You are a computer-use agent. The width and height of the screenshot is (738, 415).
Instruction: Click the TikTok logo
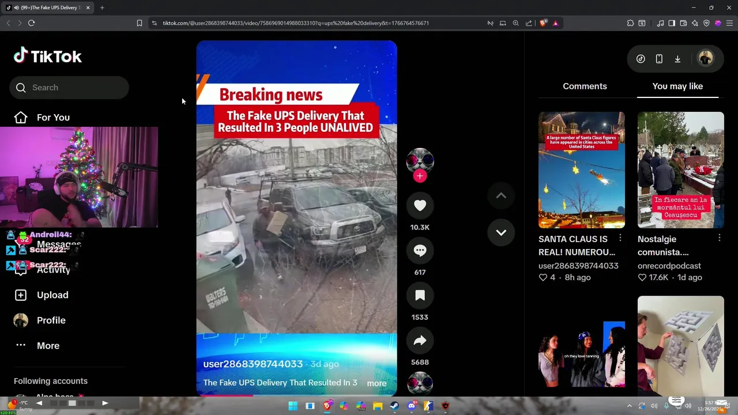48,56
